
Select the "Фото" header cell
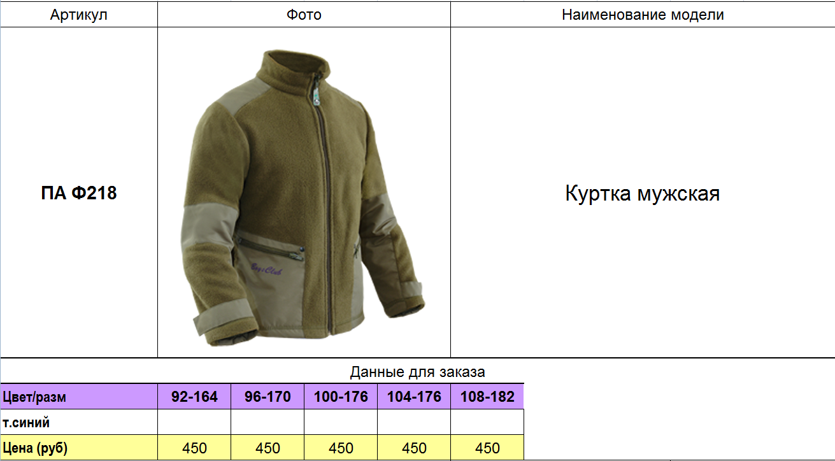304,15
